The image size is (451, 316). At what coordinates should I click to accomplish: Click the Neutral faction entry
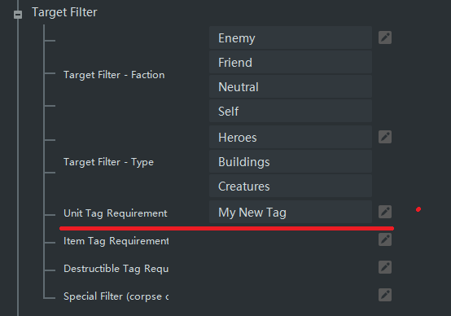click(x=291, y=87)
